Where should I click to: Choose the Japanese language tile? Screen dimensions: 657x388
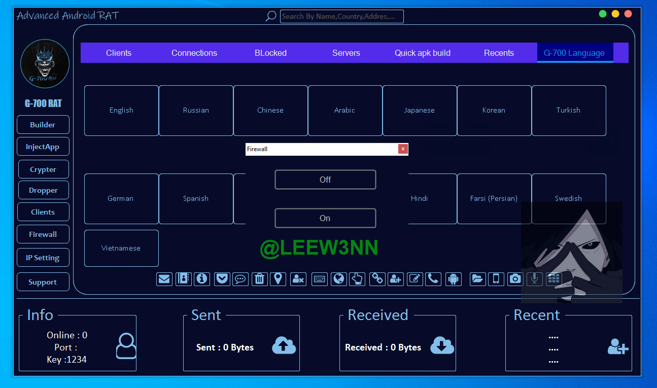pyautogui.click(x=420, y=111)
